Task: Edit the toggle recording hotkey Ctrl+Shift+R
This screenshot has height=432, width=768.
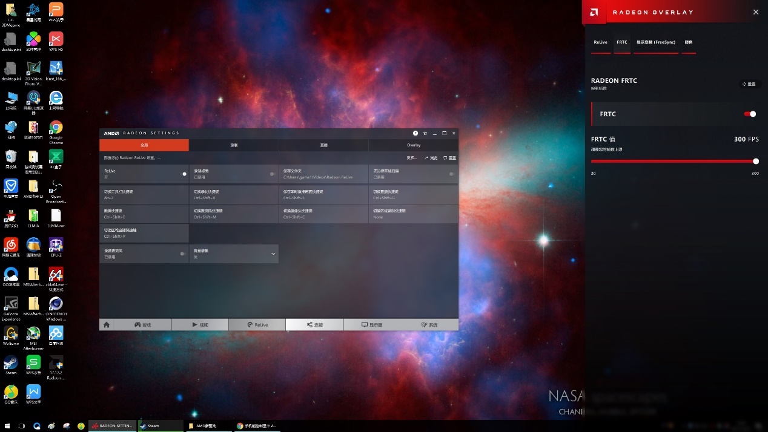Action: click(234, 194)
